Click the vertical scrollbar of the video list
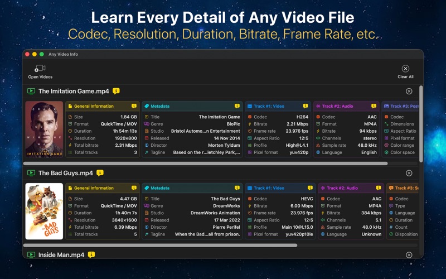This screenshot has height=279, width=446. (421, 124)
